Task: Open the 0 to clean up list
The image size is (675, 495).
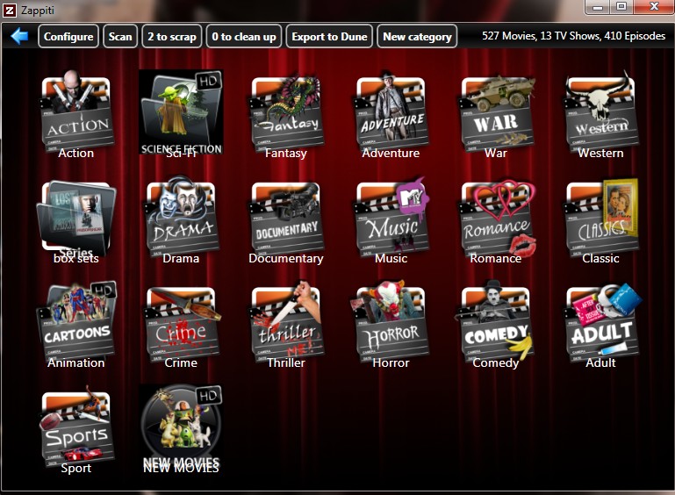Action: point(244,36)
